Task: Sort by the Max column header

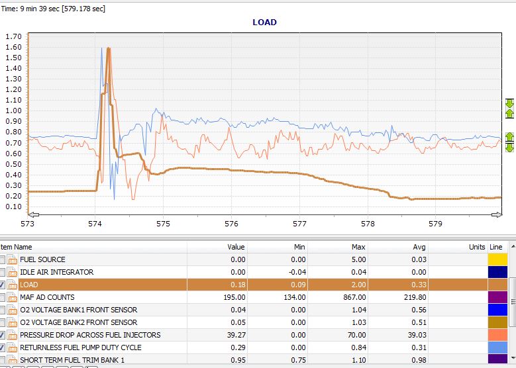Action: 338,247
